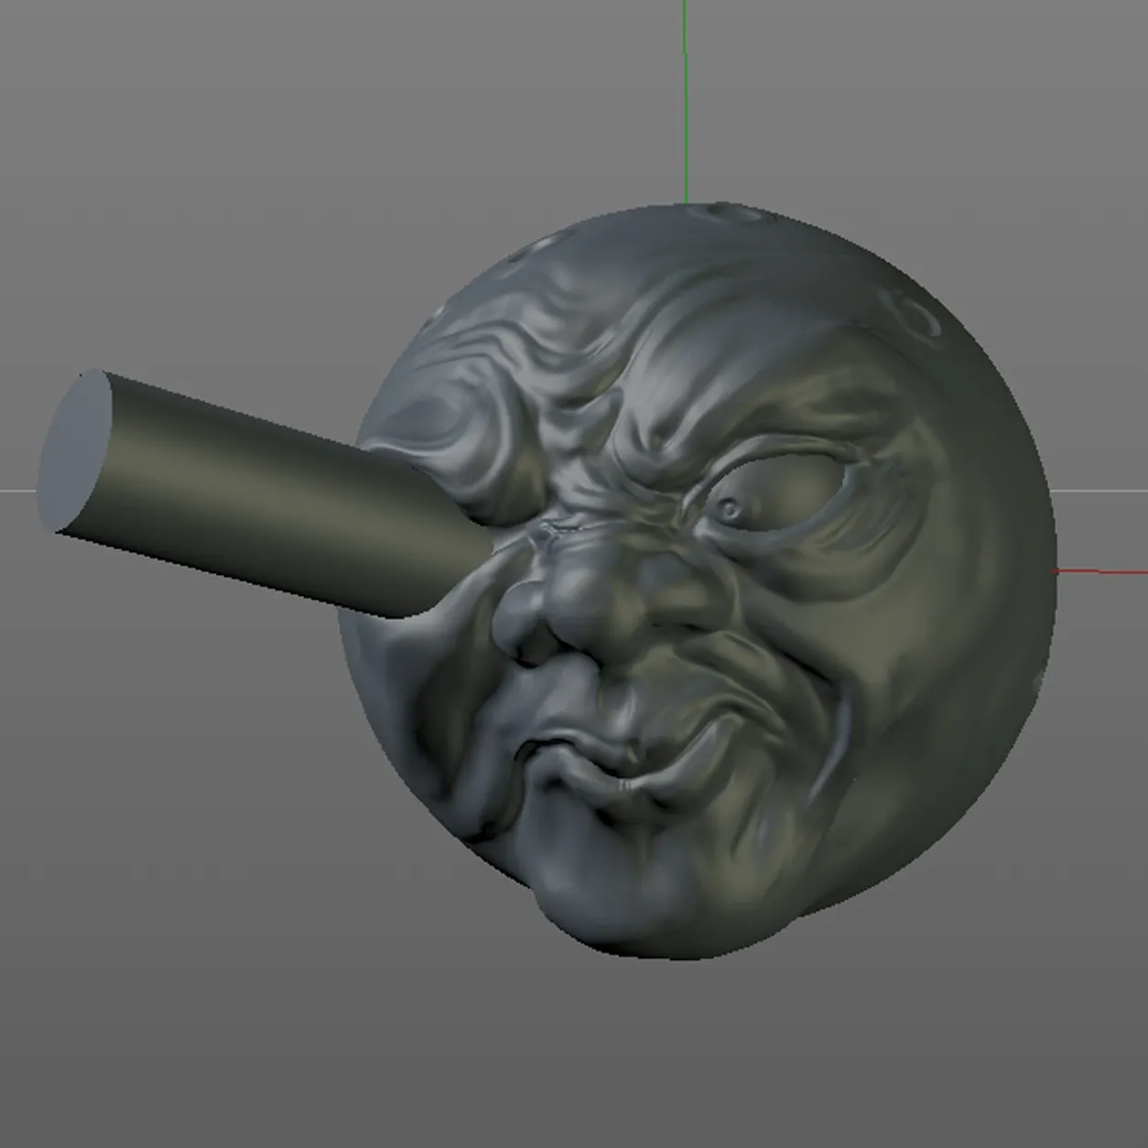Select the moon face sphere model

pos(698,580)
